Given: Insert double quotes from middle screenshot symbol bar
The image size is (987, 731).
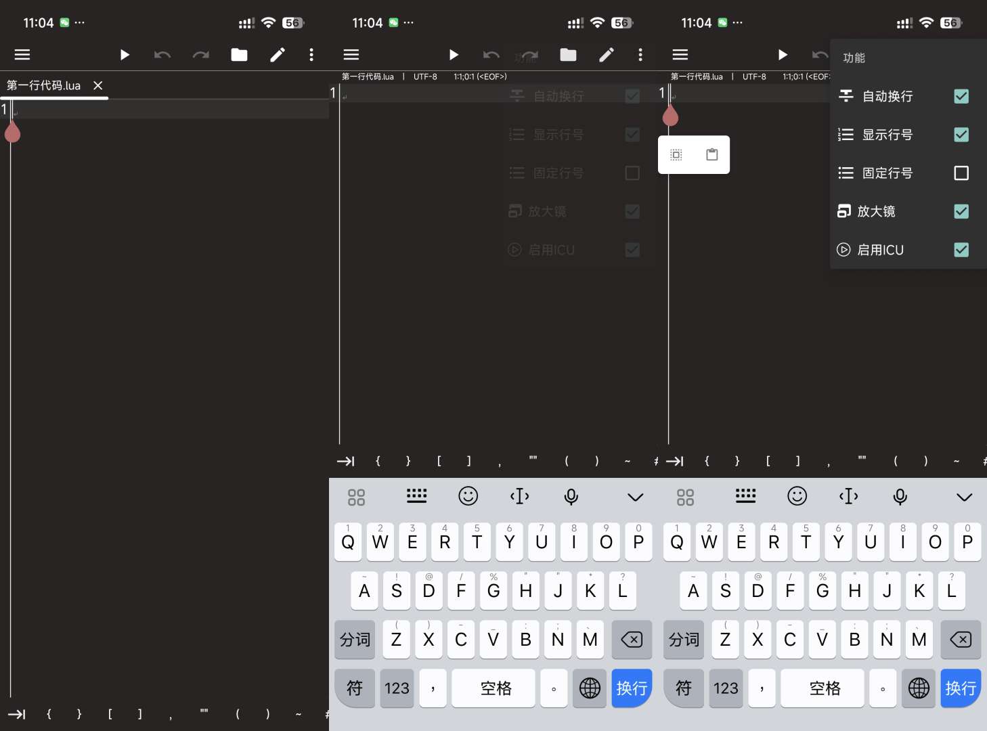Looking at the screenshot, I should point(533,460).
